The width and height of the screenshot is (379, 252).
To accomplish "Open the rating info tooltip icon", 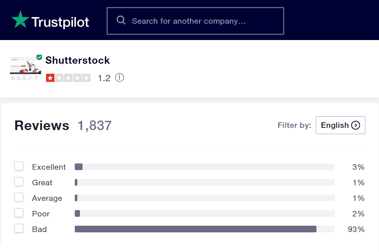I will (x=119, y=78).
